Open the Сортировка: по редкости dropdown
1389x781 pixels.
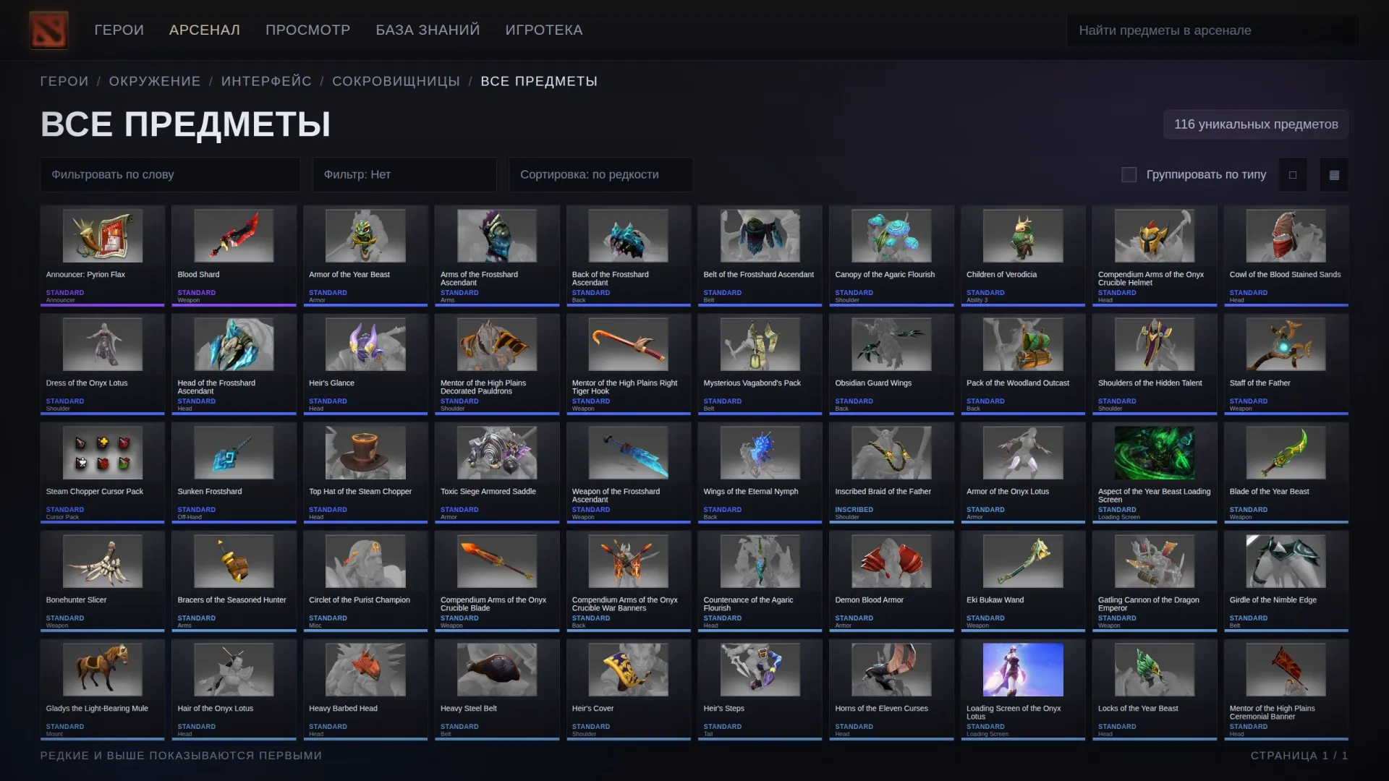click(x=600, y=174)
